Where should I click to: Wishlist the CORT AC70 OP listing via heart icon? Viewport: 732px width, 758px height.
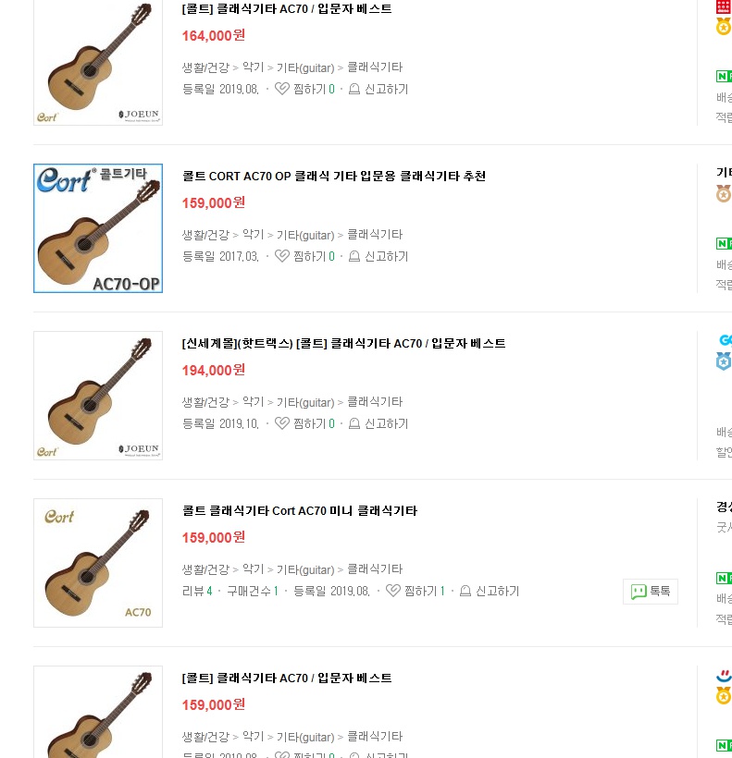point(282,257)
